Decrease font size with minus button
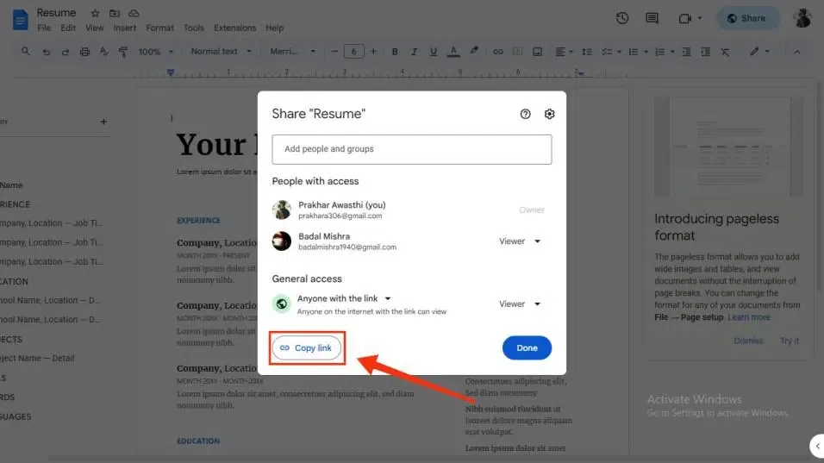824x463 pixels. (334, 52)
